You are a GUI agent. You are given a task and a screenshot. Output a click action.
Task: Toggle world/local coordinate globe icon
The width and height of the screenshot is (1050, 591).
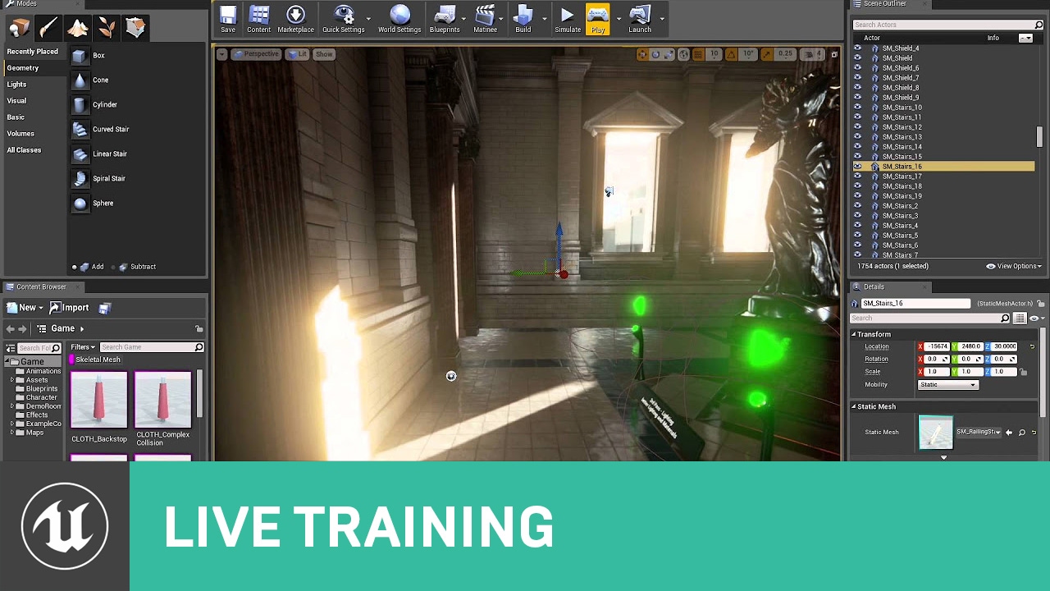coord(683,54)
